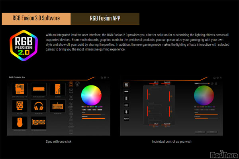Click Home icon in individual control window

click(214, 78)
